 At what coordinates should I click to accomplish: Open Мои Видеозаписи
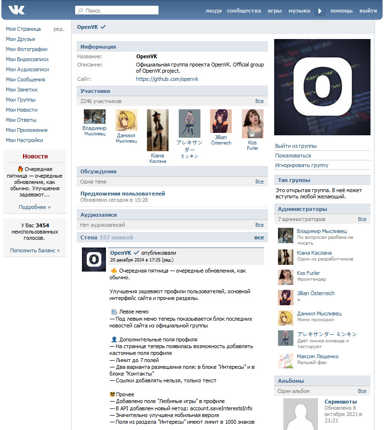pyautogui.click(x=27, y=60)
